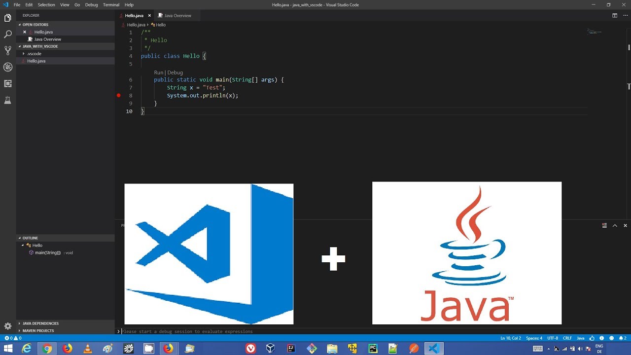Screen dimensions: 631x355
Task: Click Hello.java in the breadcrumb
Action: coord(136,25)
